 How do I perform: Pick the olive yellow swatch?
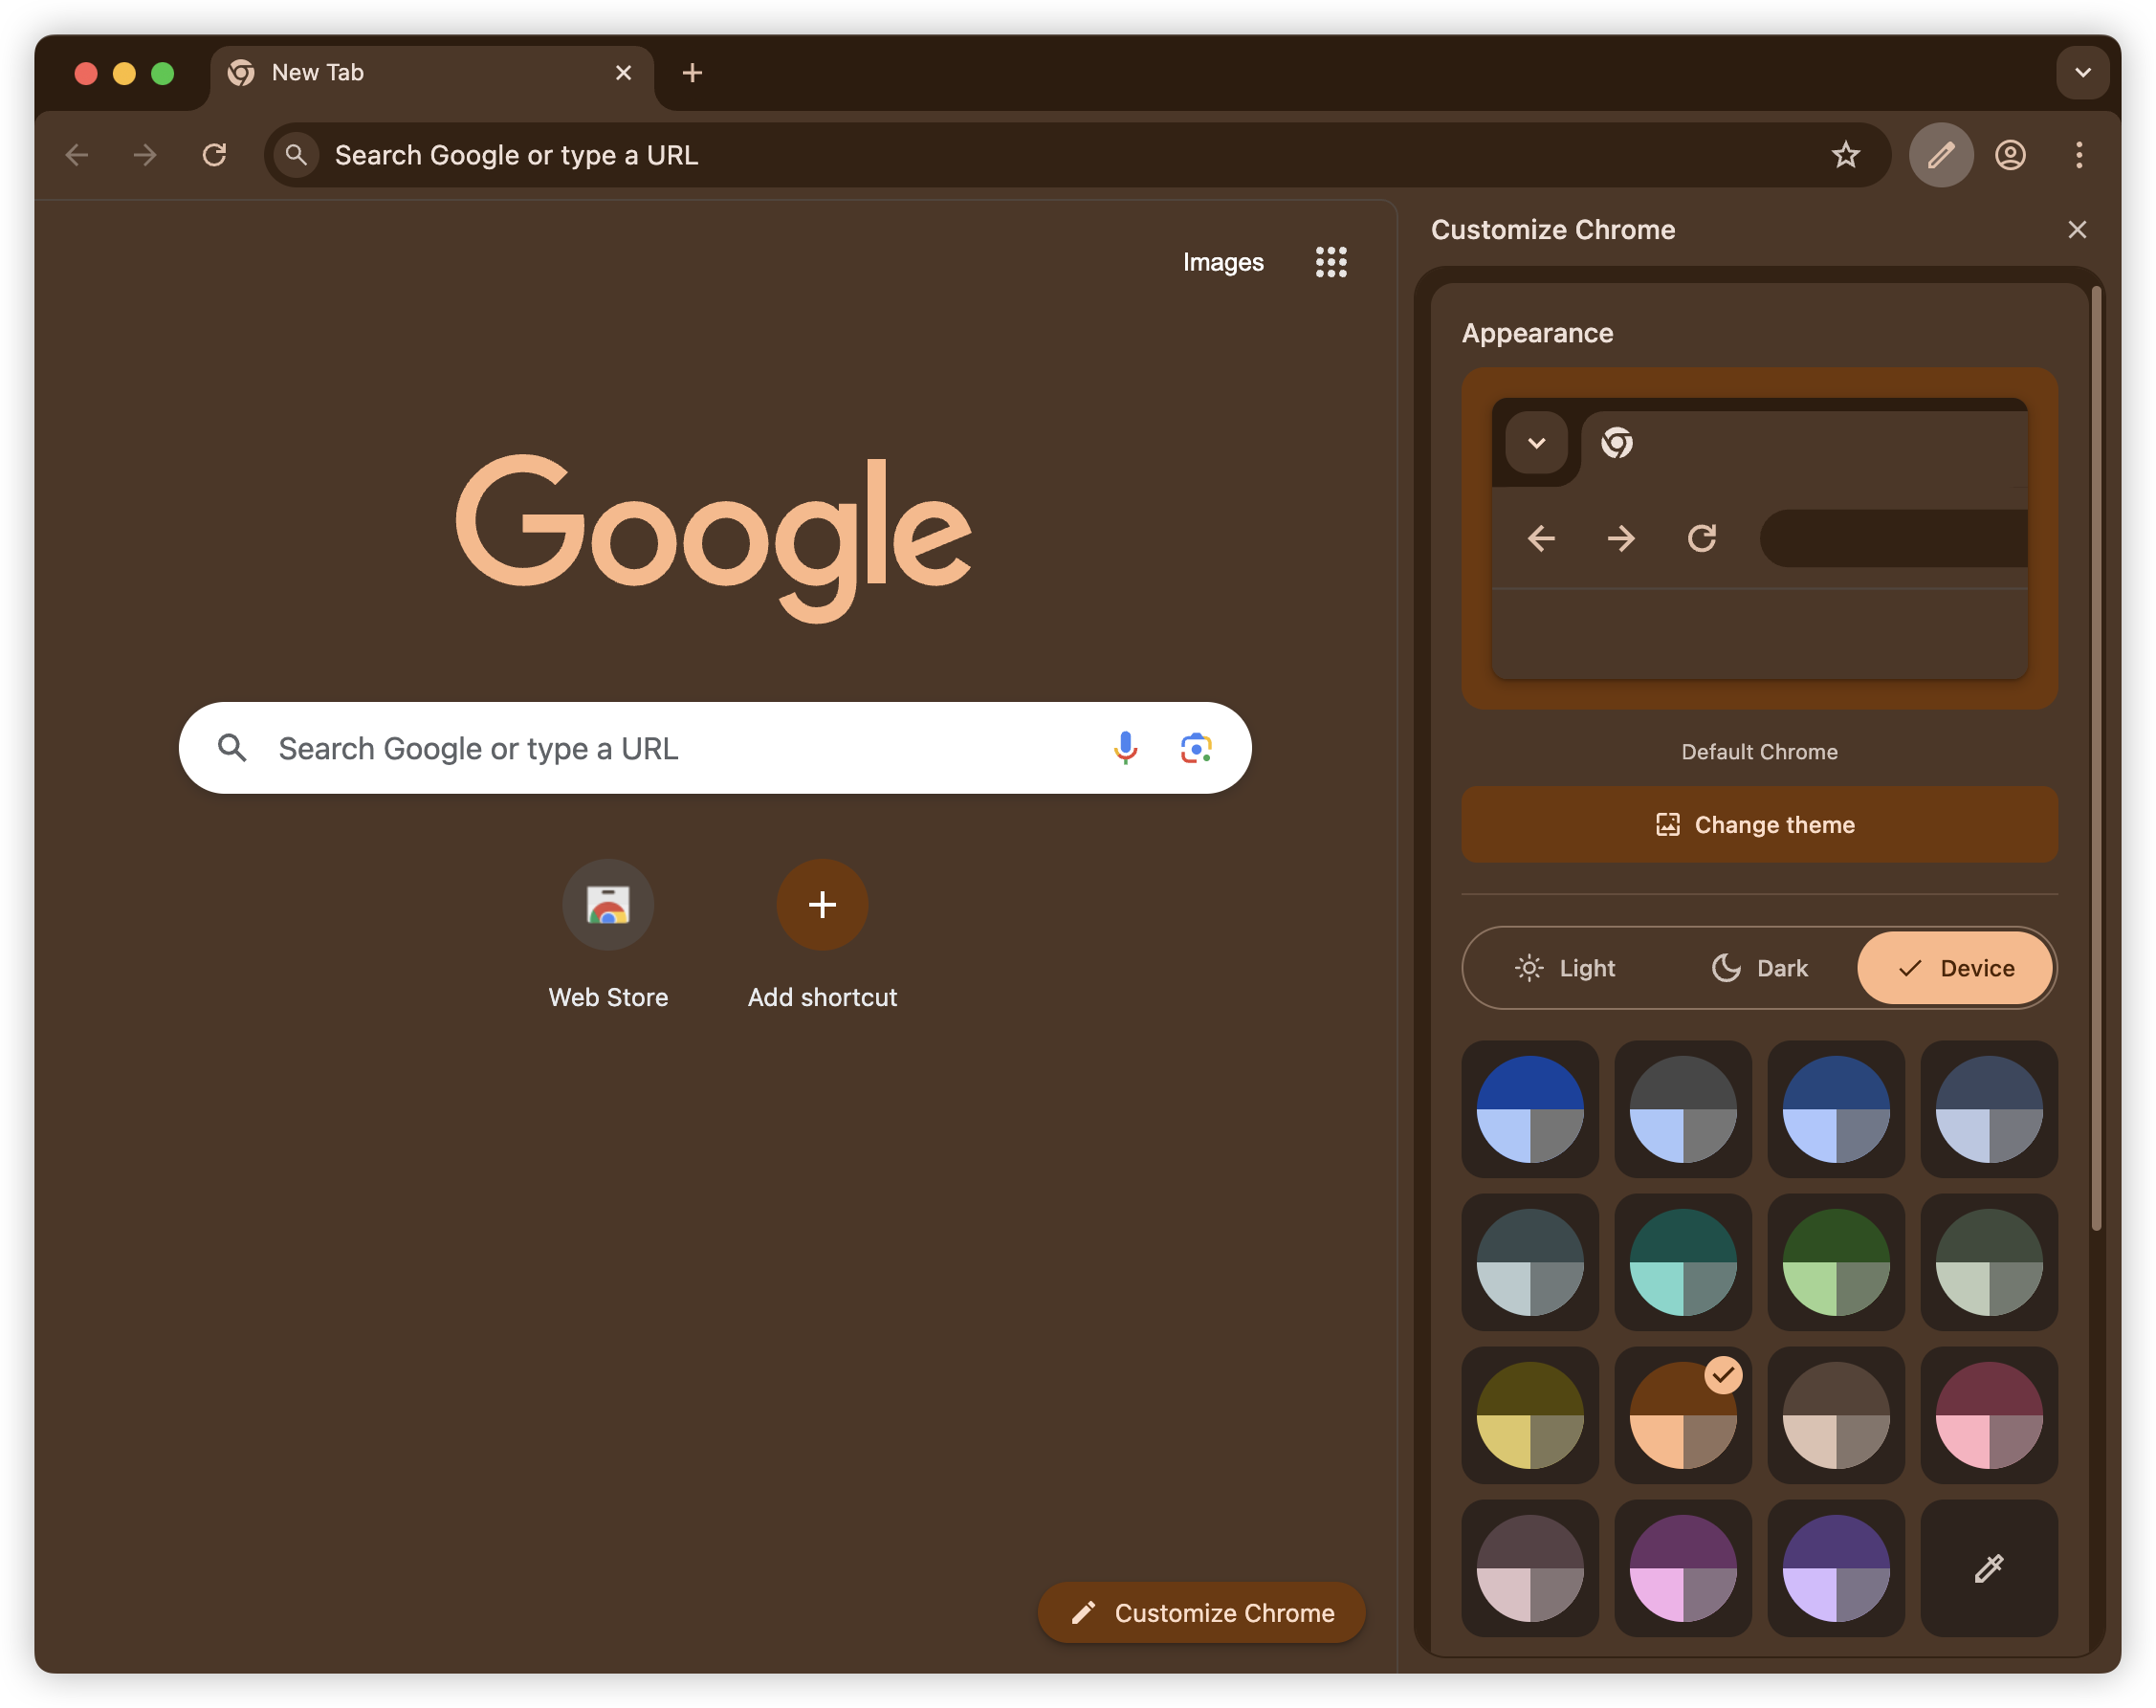(x=1530, y=1415)
